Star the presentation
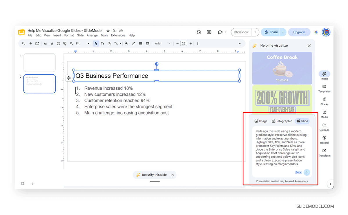Viewport: 348px width, 215px height. pos(108,31)
